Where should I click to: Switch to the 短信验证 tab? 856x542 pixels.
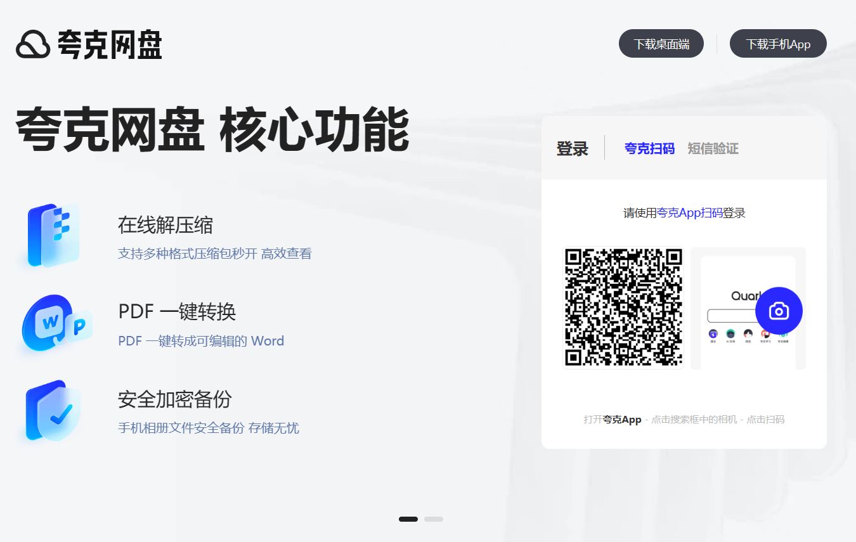712,148
